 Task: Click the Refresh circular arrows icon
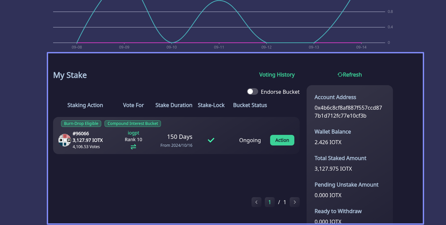pyautogui.click(x=340, y=75)
